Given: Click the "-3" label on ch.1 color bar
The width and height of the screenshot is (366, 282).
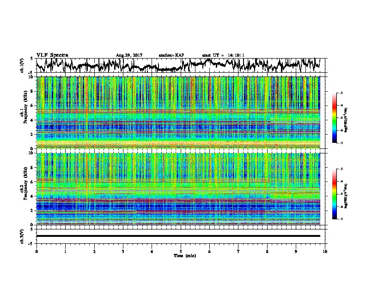Looking at the screenshot, I should (341, 93).
